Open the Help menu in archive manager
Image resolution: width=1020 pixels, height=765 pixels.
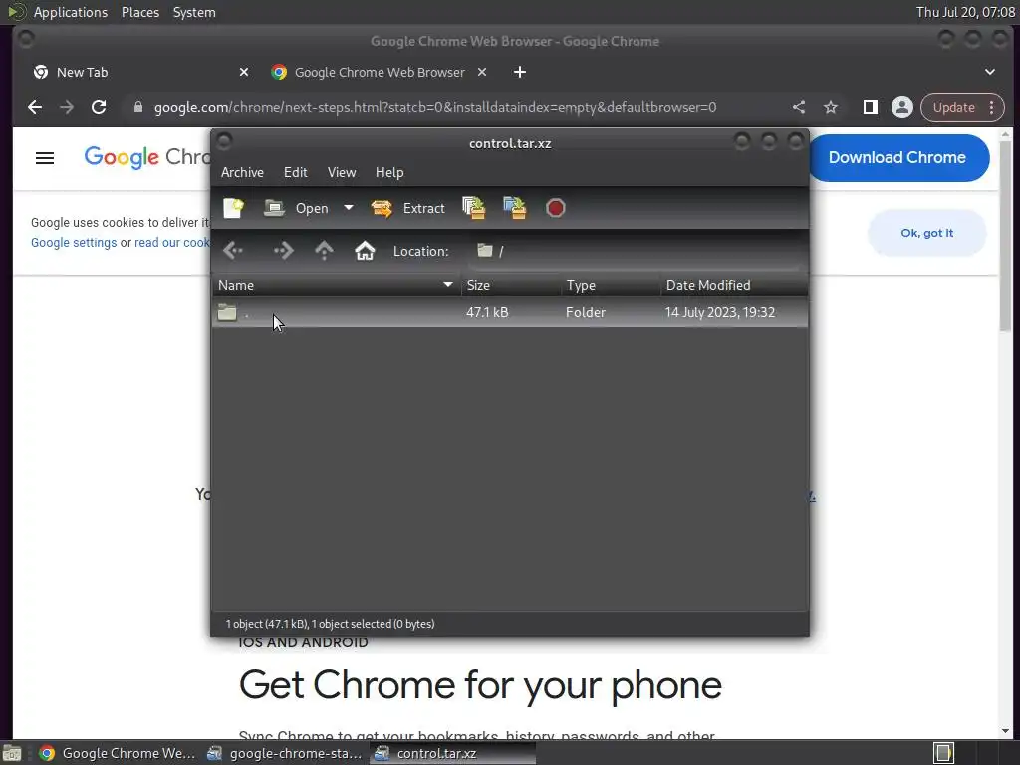click(x=389, y=172)
